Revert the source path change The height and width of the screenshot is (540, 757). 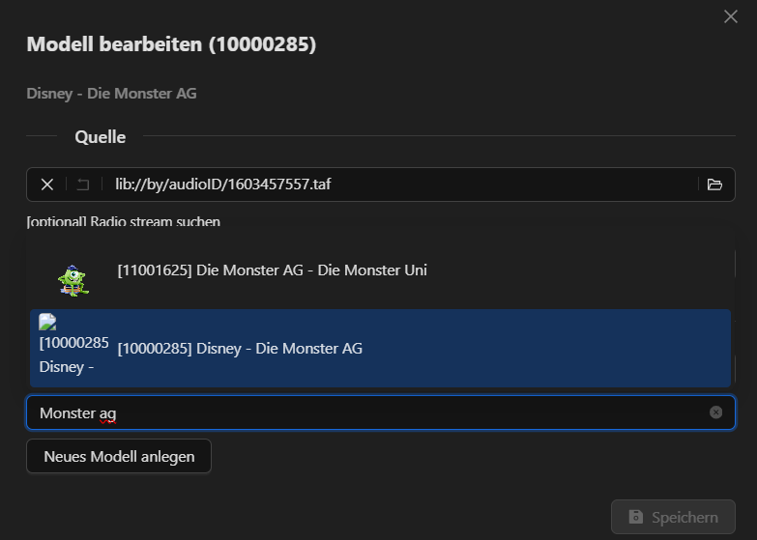[x=83, y=185]
